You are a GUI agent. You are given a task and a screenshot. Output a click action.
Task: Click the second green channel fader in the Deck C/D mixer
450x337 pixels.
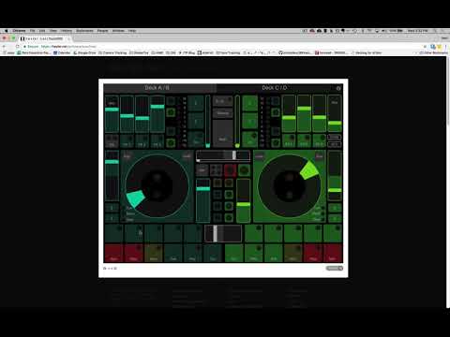304,114
